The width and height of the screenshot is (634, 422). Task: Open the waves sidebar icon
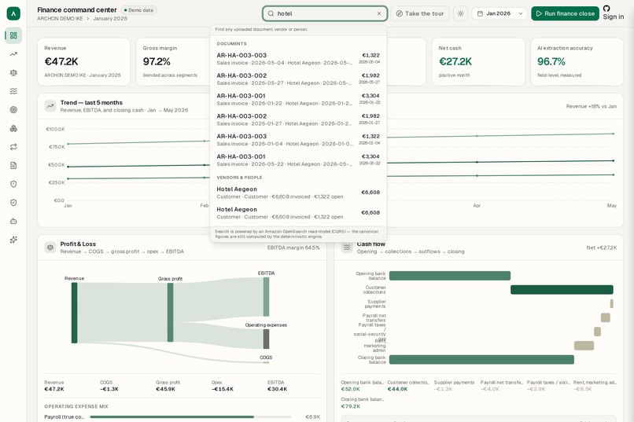pos(13,91)
